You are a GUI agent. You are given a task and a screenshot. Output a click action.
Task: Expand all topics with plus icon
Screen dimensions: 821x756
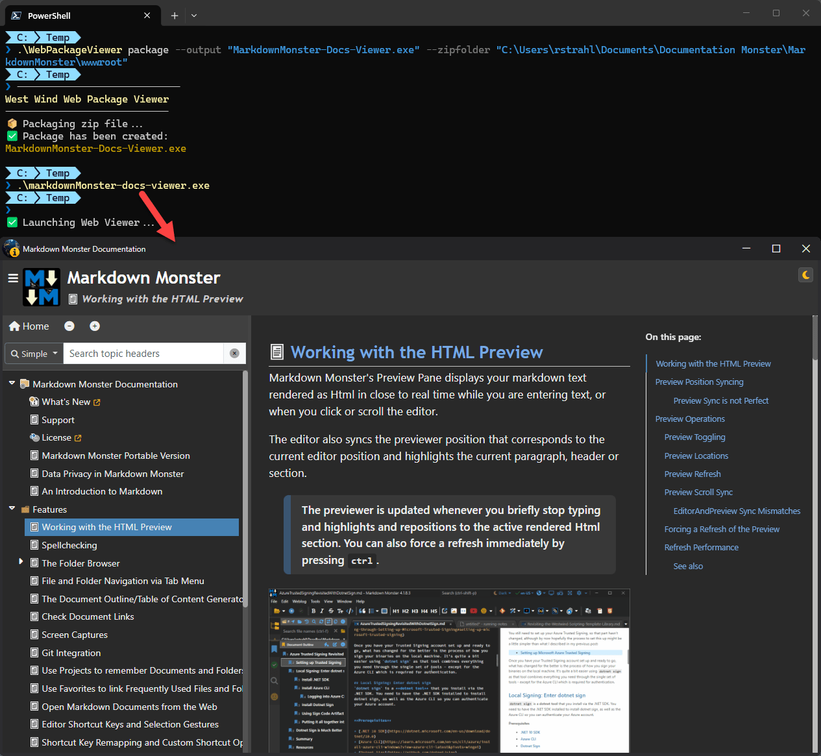(x=95, y=326)
